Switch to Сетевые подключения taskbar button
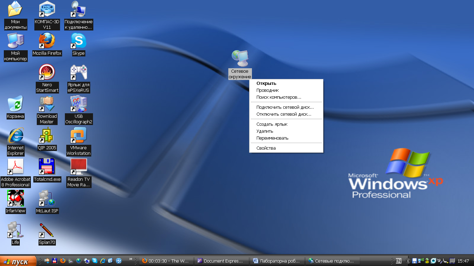 [x=332, y=261]
